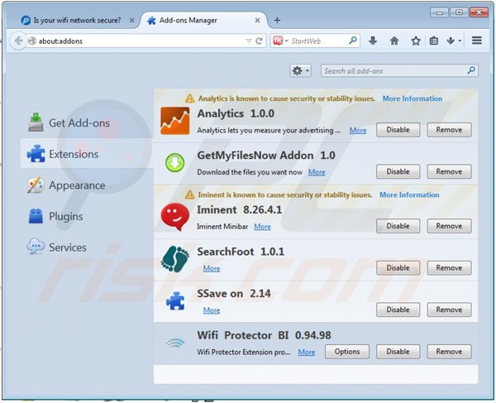The height and width of the screenshot is (403, 496).
Task: Click More link for Iminent Minibar
Action: tap(262, 227)
